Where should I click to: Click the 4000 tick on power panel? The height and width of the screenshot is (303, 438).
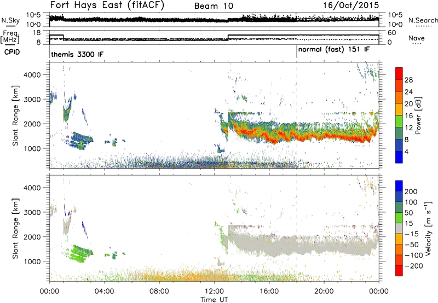[32, 75]
